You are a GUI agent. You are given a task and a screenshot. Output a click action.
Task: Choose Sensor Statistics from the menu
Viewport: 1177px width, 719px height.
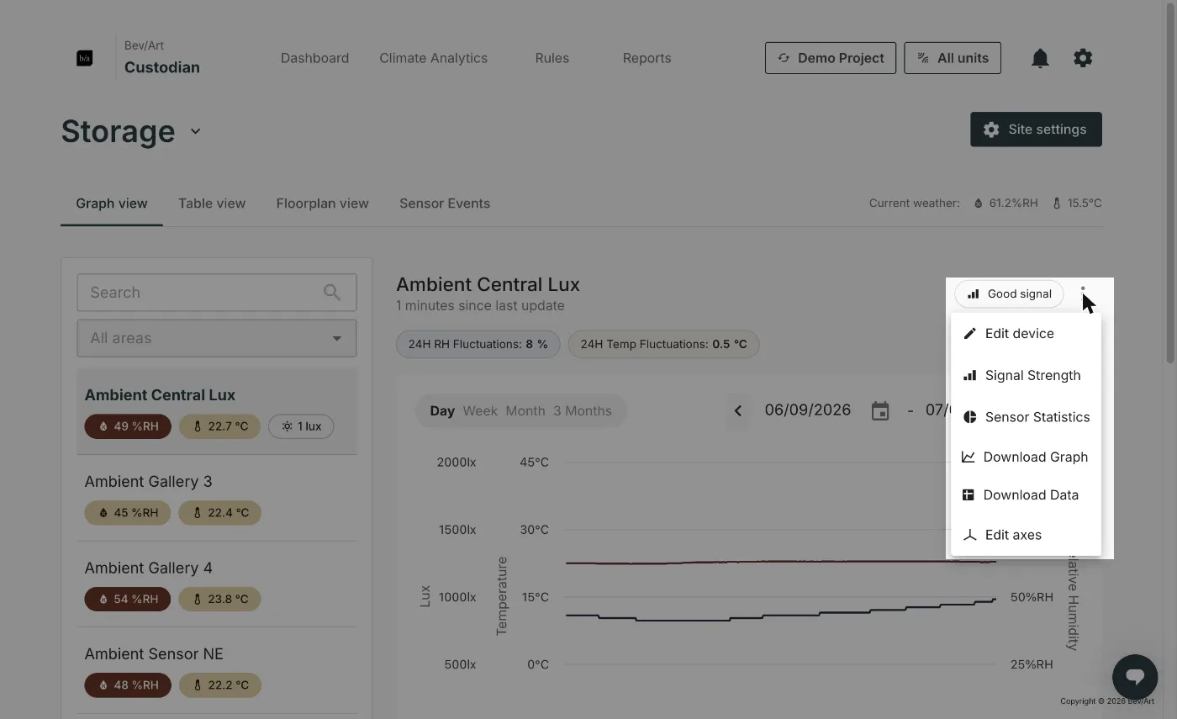[1026, 417]
